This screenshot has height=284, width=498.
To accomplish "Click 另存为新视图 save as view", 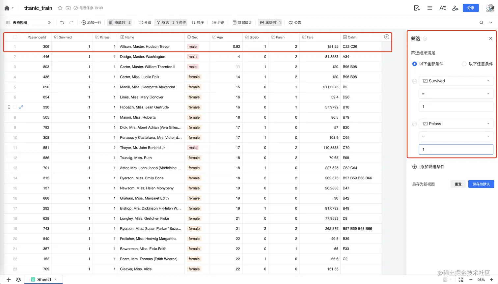I will [x=424, y=184].
